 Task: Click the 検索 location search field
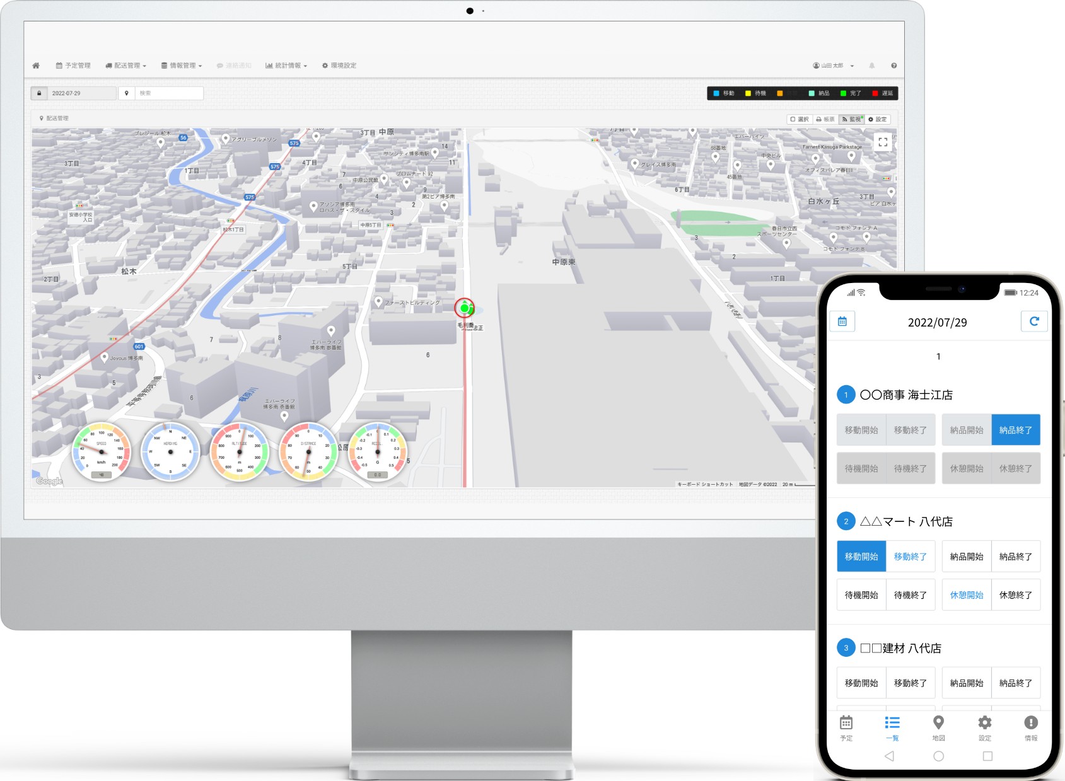168,93
